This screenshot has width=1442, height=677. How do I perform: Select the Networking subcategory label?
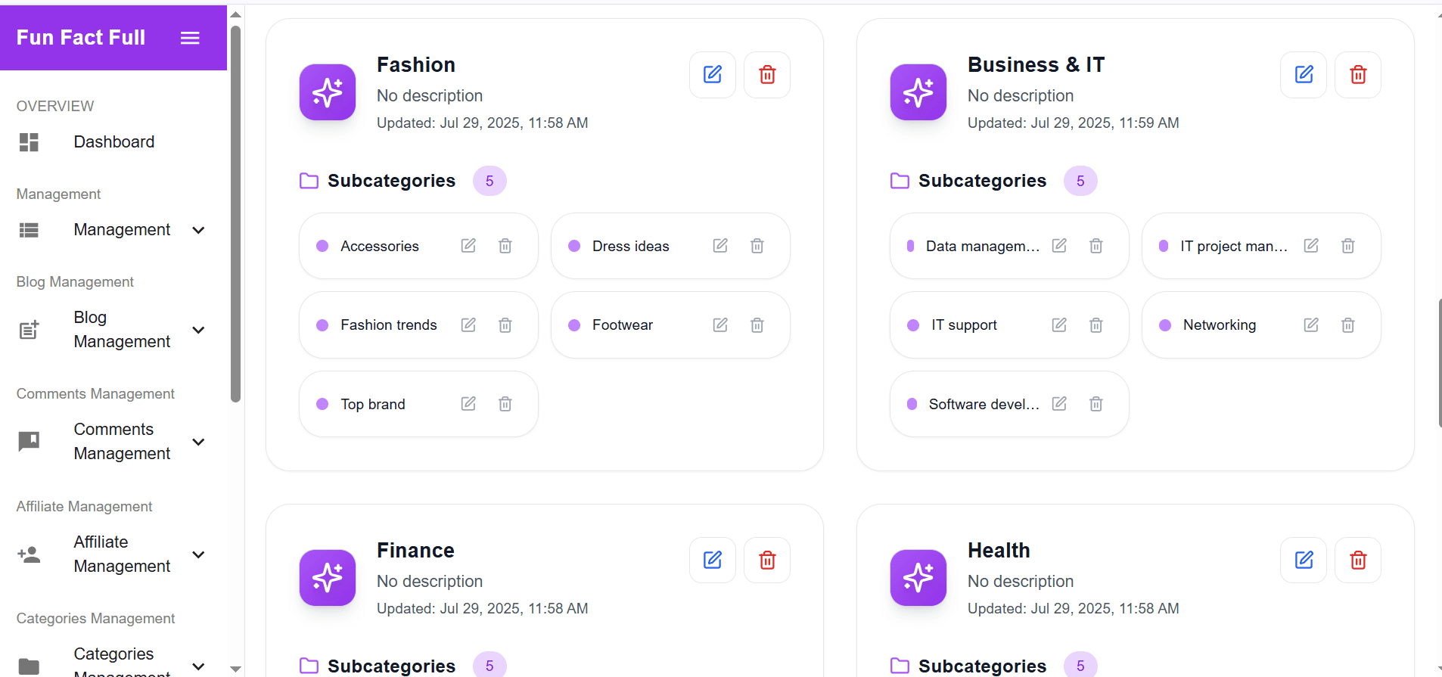coord(1220,325)
